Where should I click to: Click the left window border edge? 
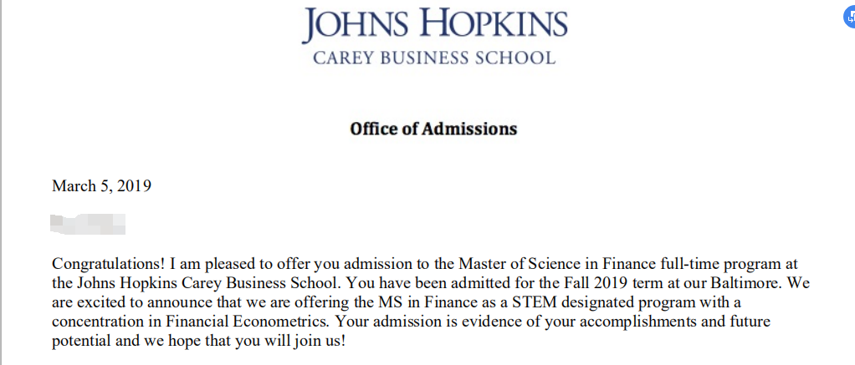pos(2,182)
